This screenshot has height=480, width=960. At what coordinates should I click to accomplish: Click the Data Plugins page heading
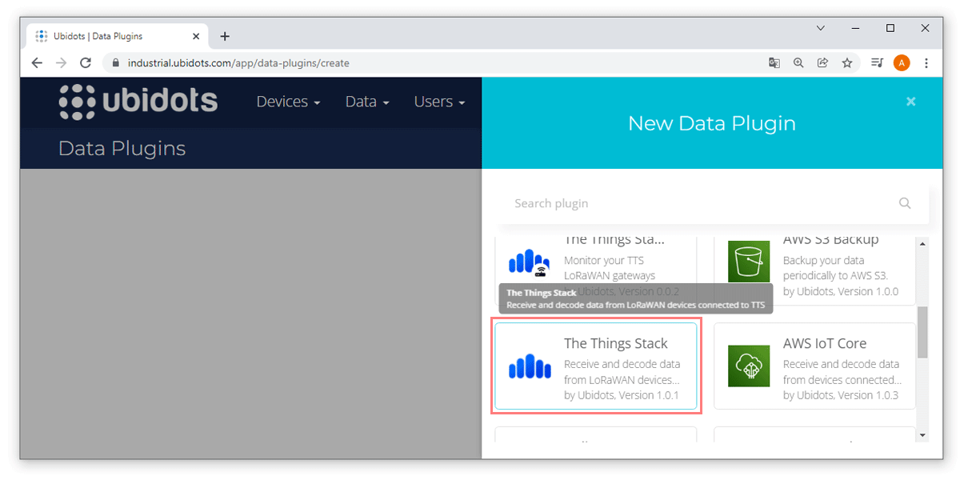pos(122,148)
